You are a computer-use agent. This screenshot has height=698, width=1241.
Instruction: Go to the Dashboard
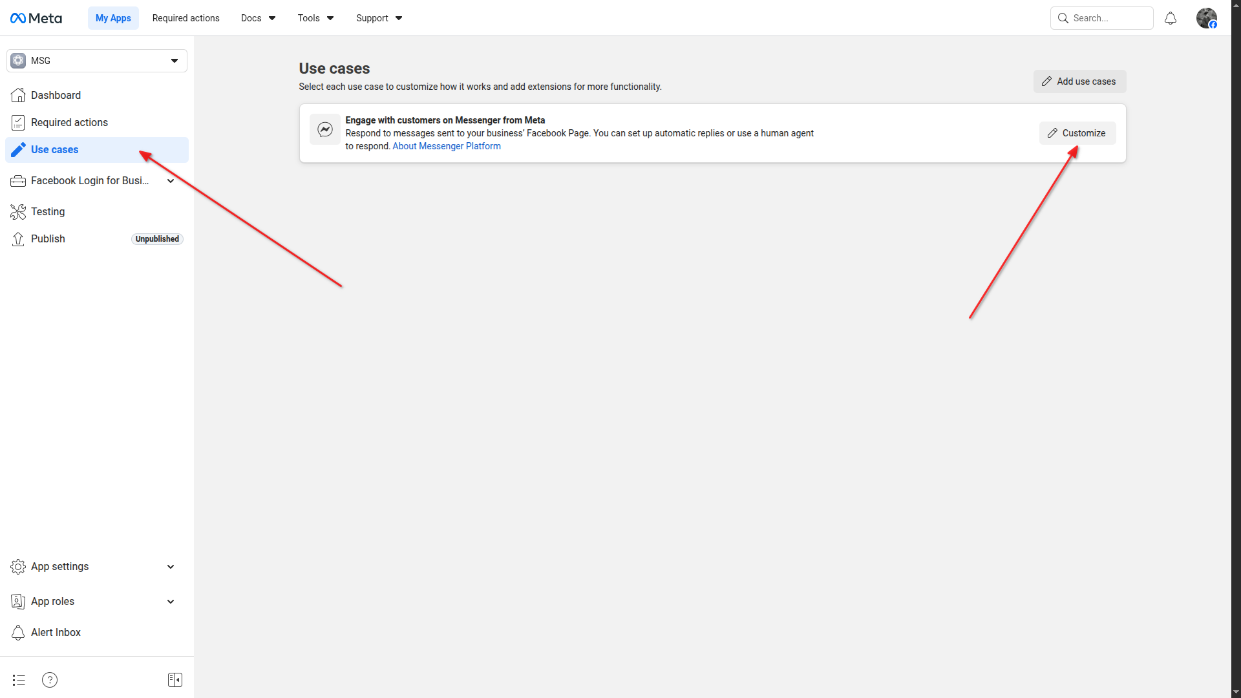click(x=56, y=95)
